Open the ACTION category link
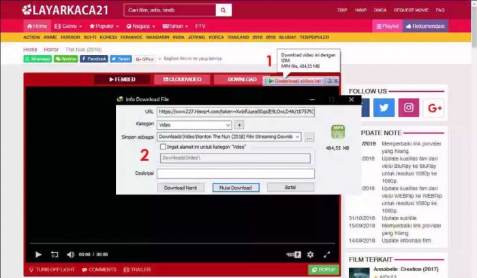 [31, 37]
